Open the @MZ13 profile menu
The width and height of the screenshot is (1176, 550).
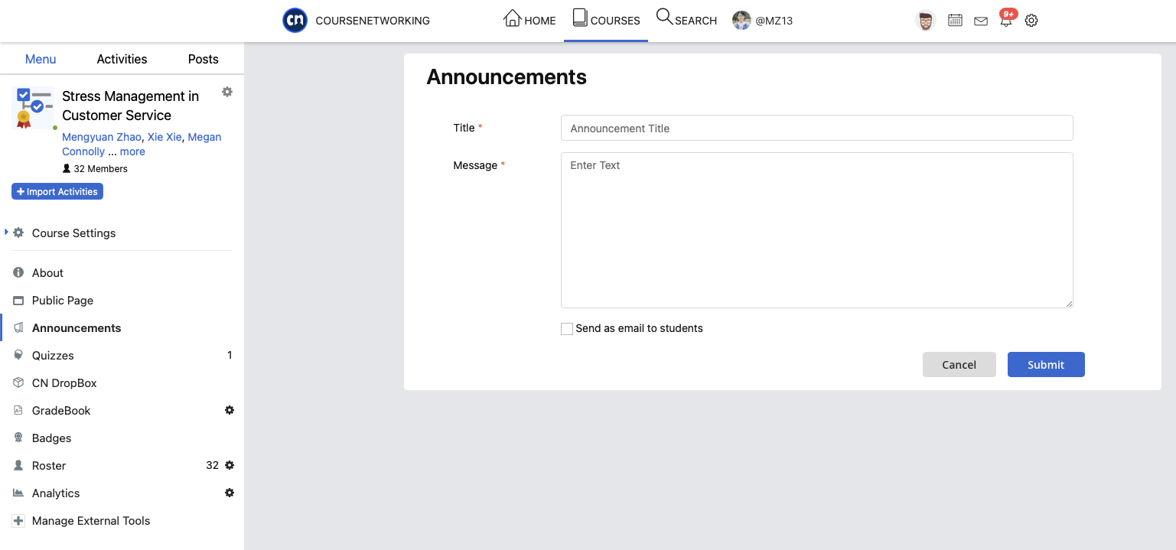click(762, 21)
